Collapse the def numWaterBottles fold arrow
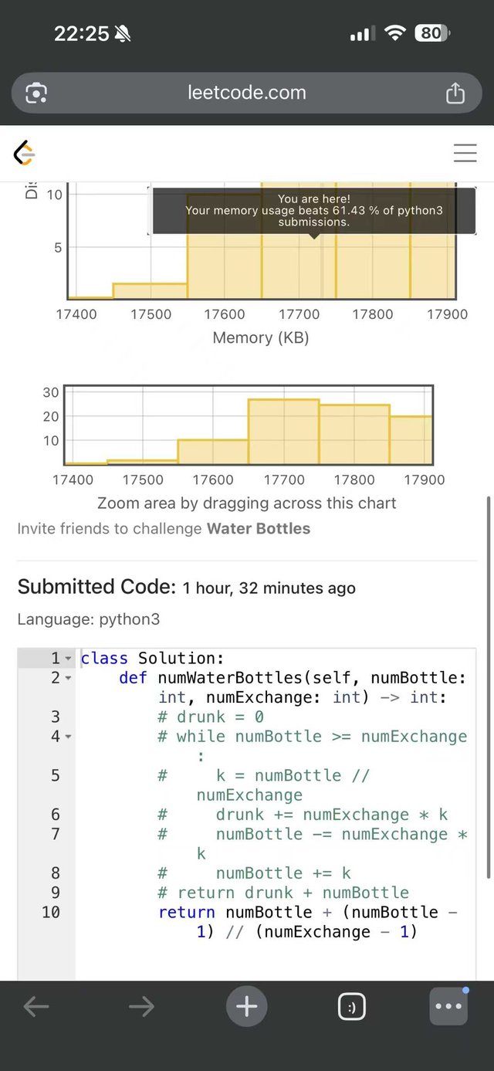The width and height of the screenshot is (494, 1071). [68, 678]
